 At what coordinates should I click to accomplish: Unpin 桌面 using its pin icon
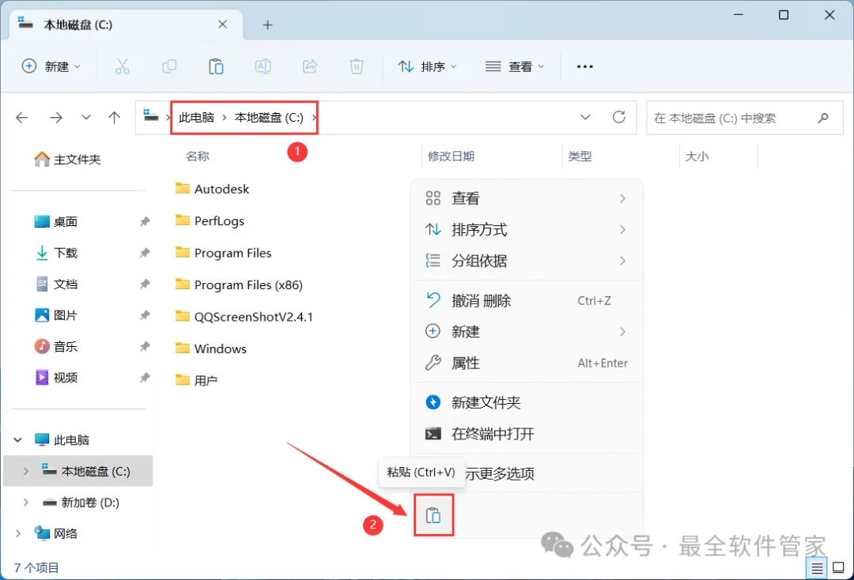pos(145,221)
